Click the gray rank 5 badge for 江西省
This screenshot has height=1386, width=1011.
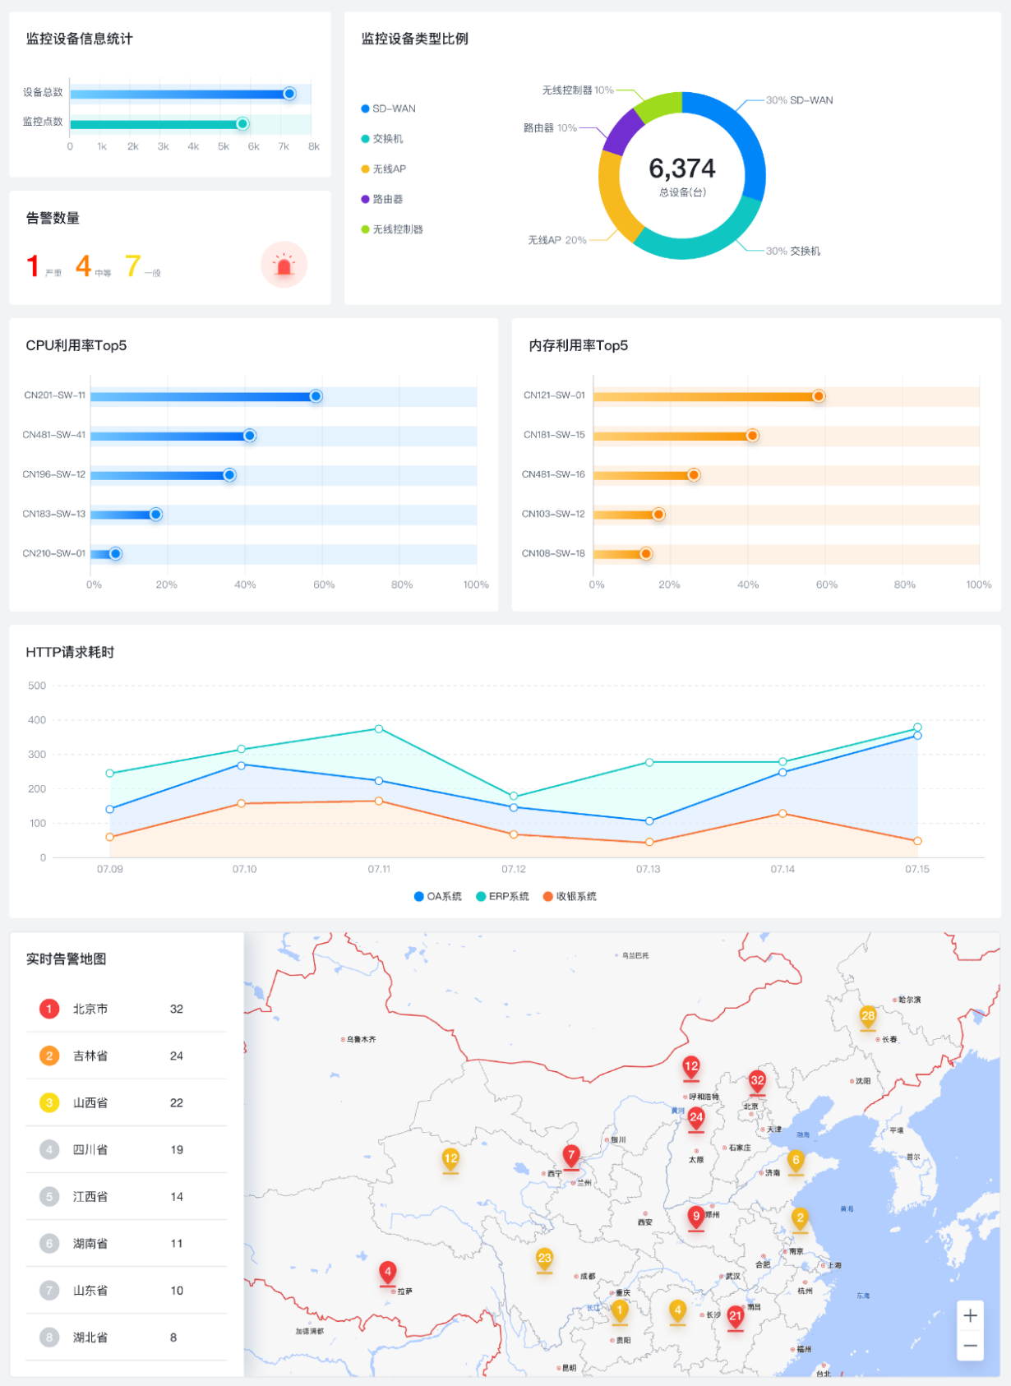point(49,1196)
